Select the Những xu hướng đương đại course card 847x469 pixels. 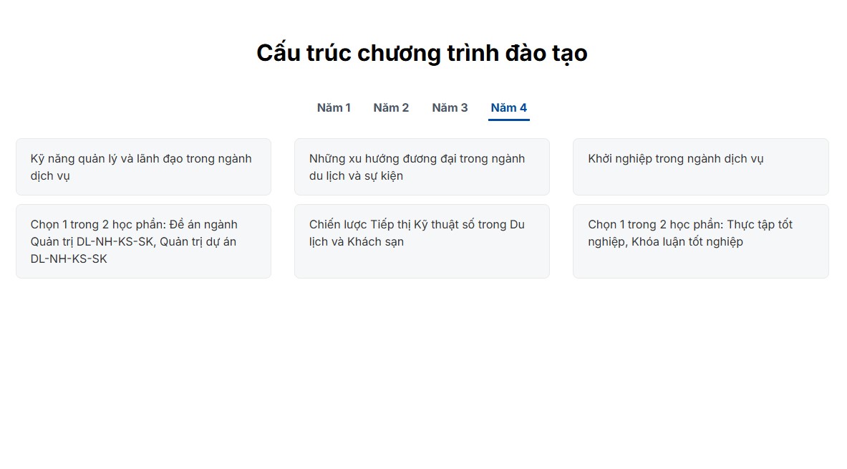[422, 167]
